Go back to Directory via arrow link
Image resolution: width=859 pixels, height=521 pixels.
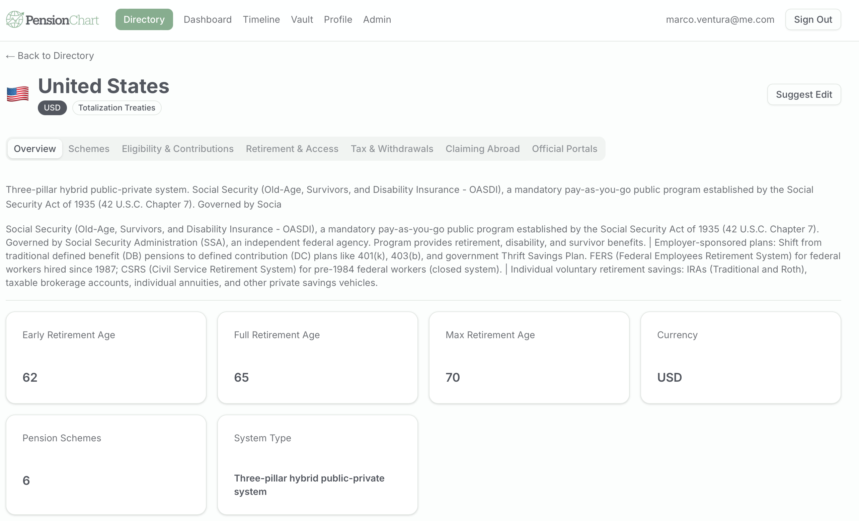coord(50,56)
